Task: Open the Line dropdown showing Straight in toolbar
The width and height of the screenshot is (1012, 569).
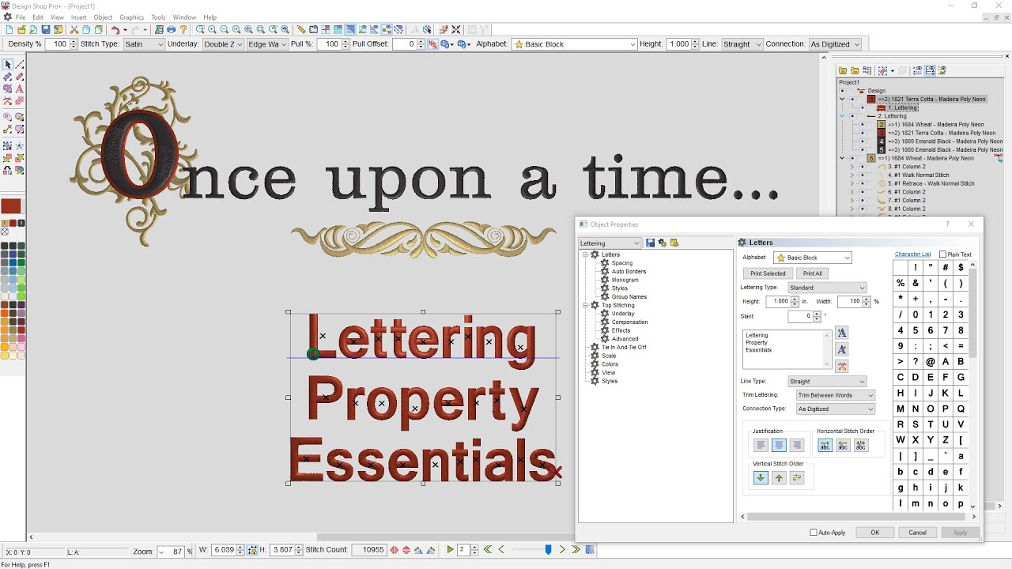Action: 742,44
